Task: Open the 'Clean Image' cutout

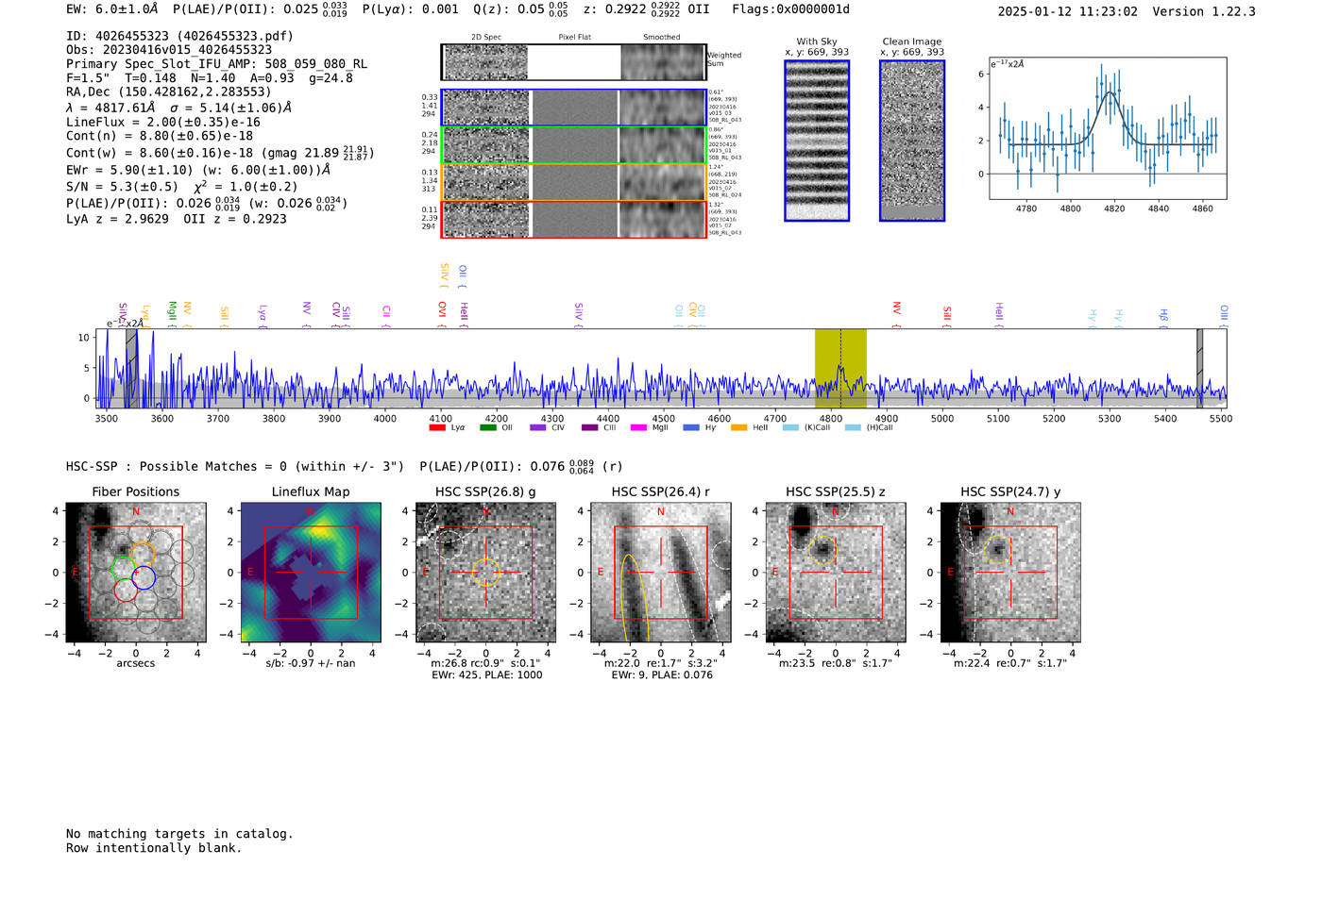Action: [x=912, y=141]
